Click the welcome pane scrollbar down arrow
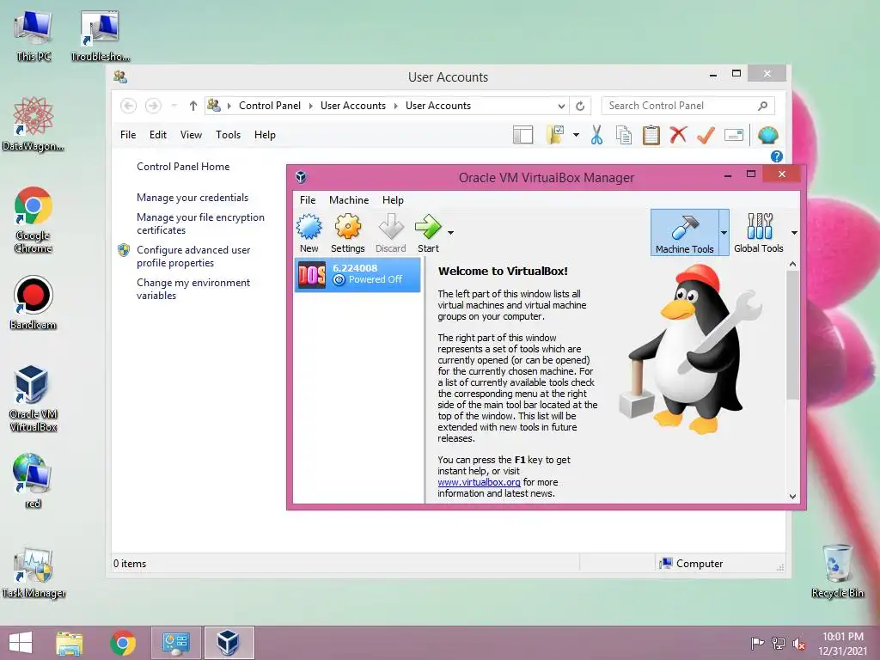 [x=792, y=496]
